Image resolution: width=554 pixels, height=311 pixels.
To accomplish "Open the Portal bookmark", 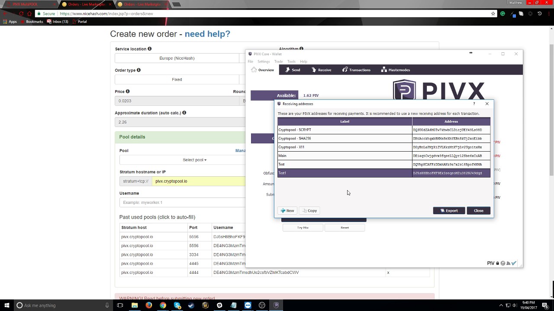I will tap(79, 22).
